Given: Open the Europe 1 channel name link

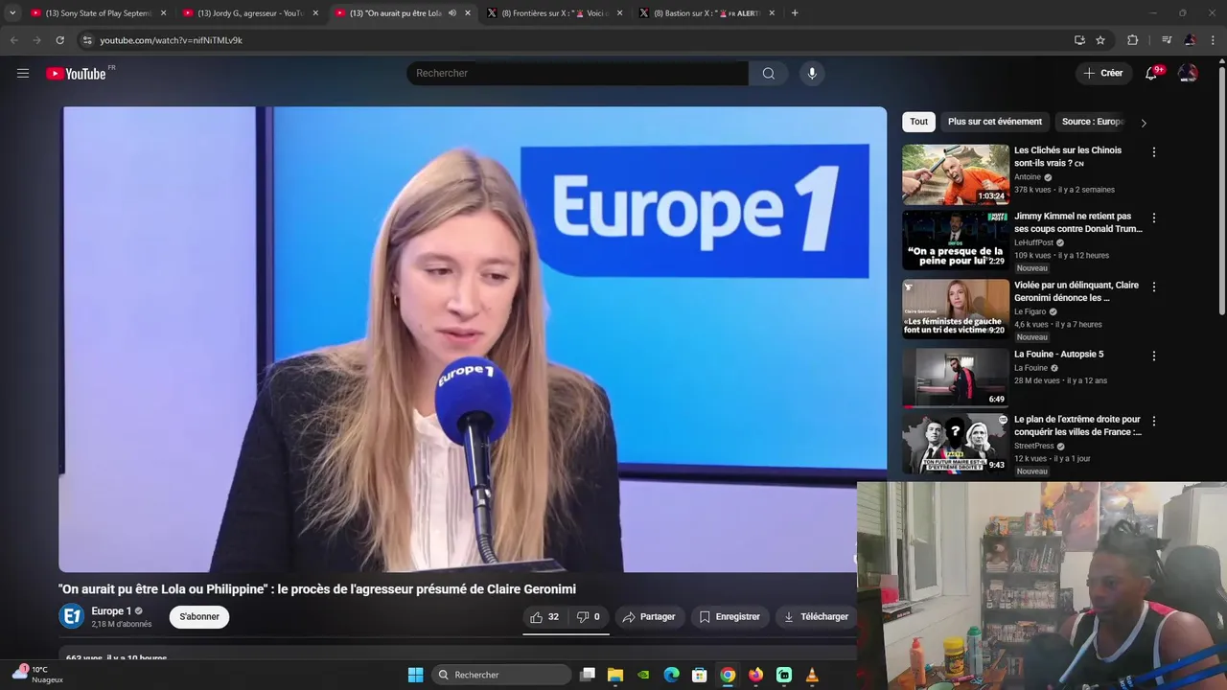Looking at the screenshot, I should pyautogui.click(x=111, y=611).
